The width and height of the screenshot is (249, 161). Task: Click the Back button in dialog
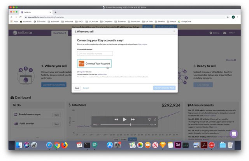pyautogui.click(x=77, y=88)
